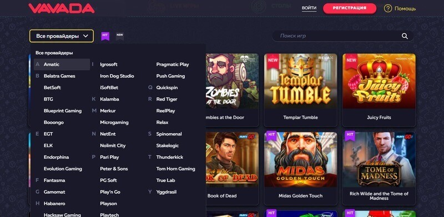The image size is (444, 217).
Task: Pick Yggdrasil provider option
Action: 166,192
